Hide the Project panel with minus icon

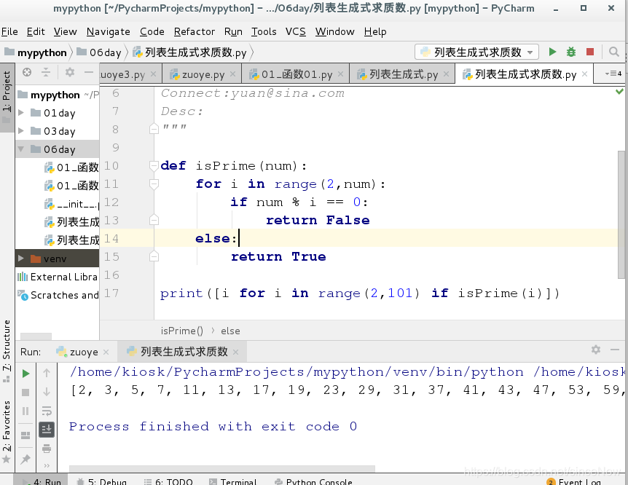pos(89,72)
